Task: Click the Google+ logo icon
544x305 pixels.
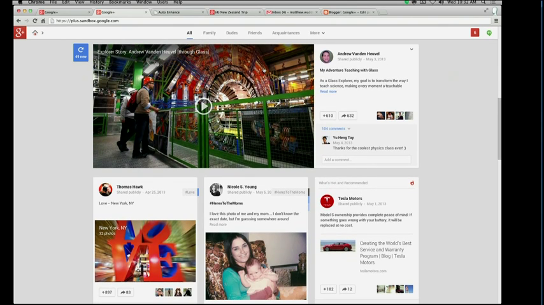Action: coord(20,32)
